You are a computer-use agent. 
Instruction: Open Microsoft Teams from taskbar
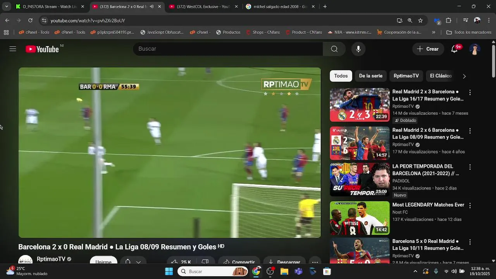(298, 271)
